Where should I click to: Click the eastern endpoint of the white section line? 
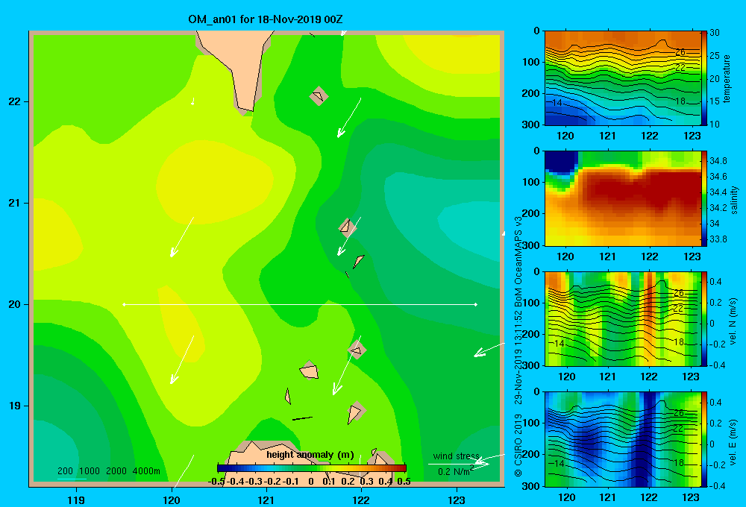[476, 304]
